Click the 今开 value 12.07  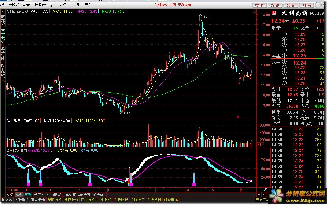tap(293, 89)
